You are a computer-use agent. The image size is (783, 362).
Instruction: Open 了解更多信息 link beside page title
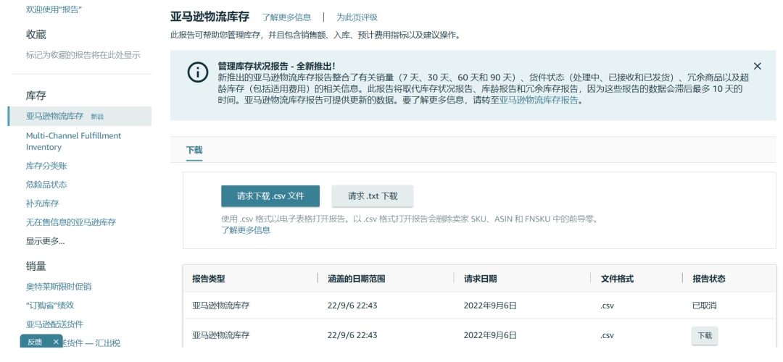tap(286, 17)
